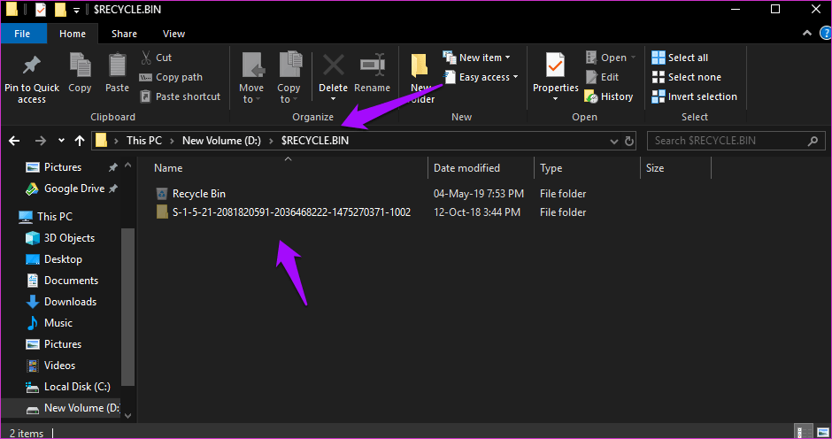Image resolution: width=832 pixels, height=439 pixels.
Task: Click Select none
Action: click(x=687, y=77)
